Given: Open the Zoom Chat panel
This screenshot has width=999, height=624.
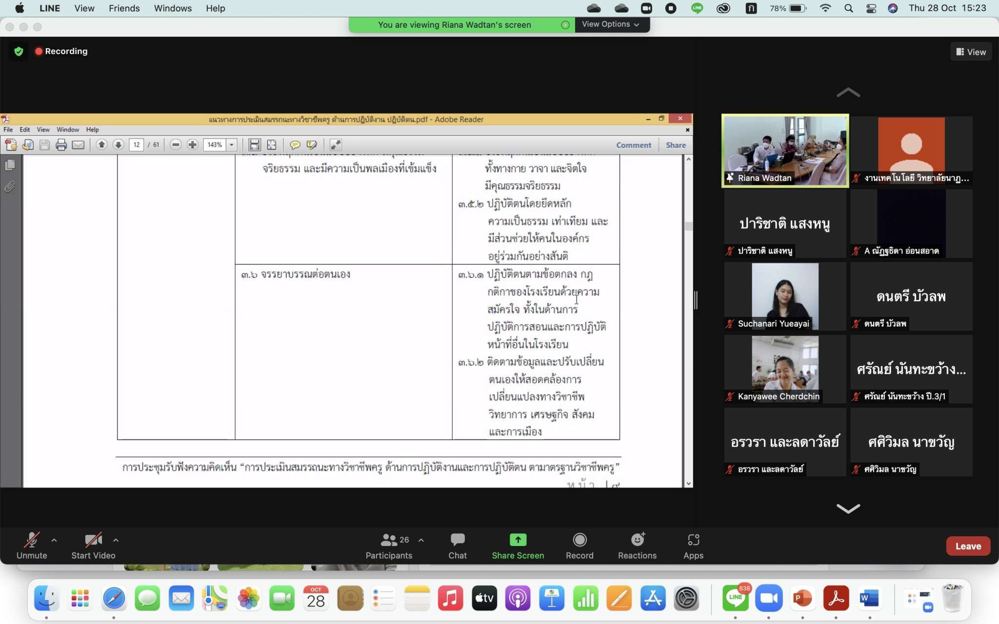Looking at the screenshot, I should pyautogui.click(x=457, y=540).
